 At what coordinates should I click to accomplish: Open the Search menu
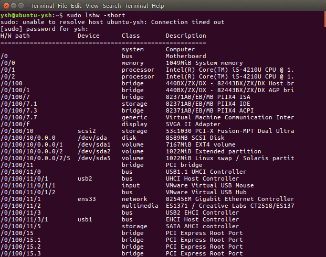point(112,6)
